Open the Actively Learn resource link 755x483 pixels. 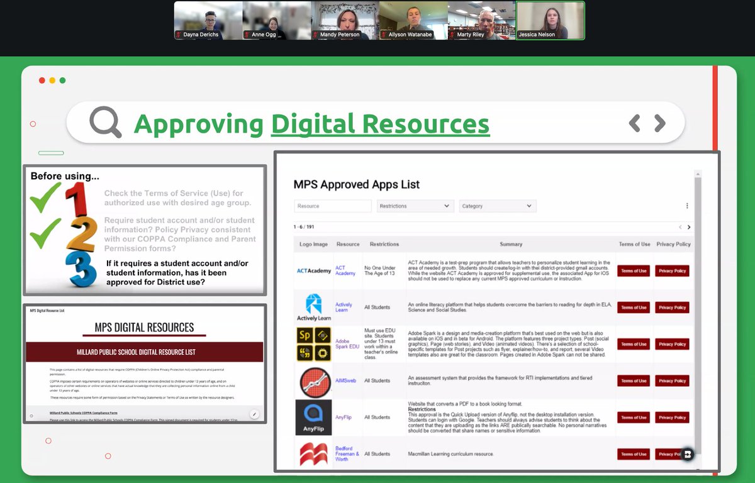(344, 308)
